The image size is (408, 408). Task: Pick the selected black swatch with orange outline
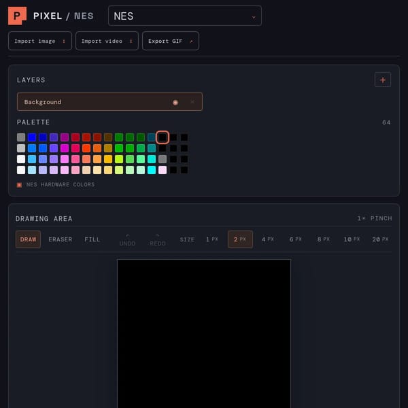coord(163,137)
